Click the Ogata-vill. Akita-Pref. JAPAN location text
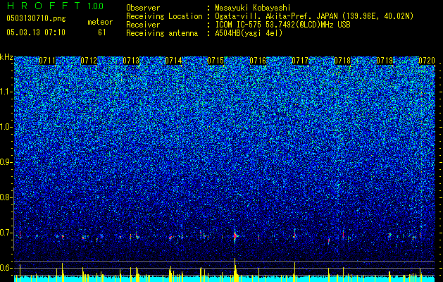Image resolution: width=443 pixels, height=282 pixels. coord(314,16)
